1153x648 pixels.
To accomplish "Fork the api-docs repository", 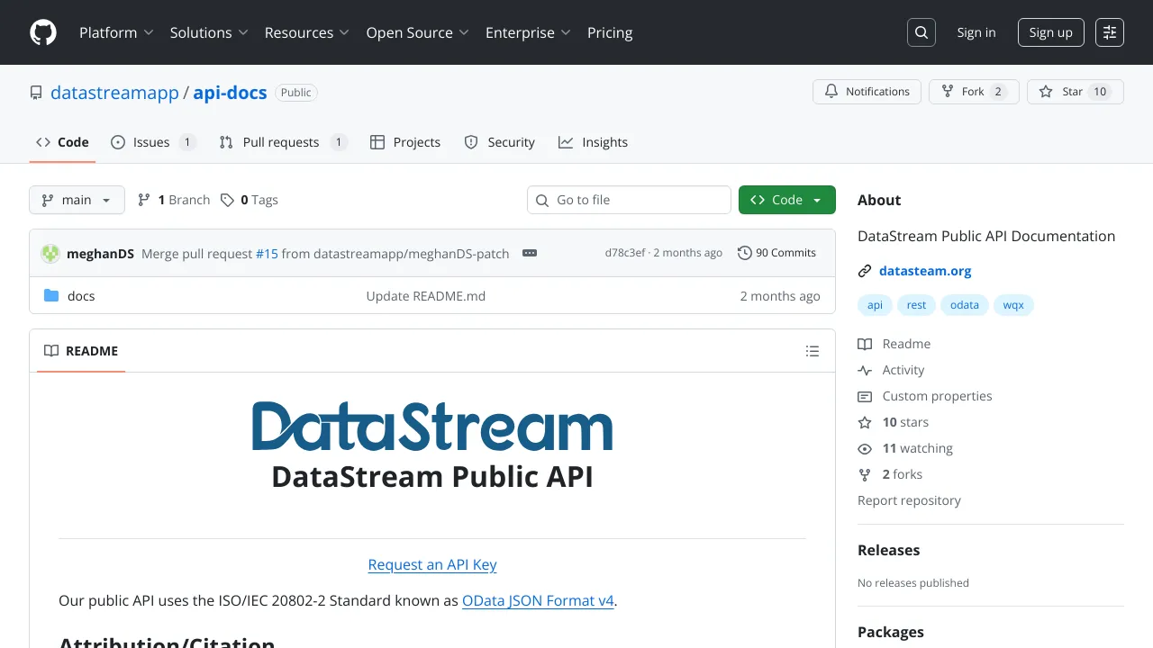I will 973,92.
